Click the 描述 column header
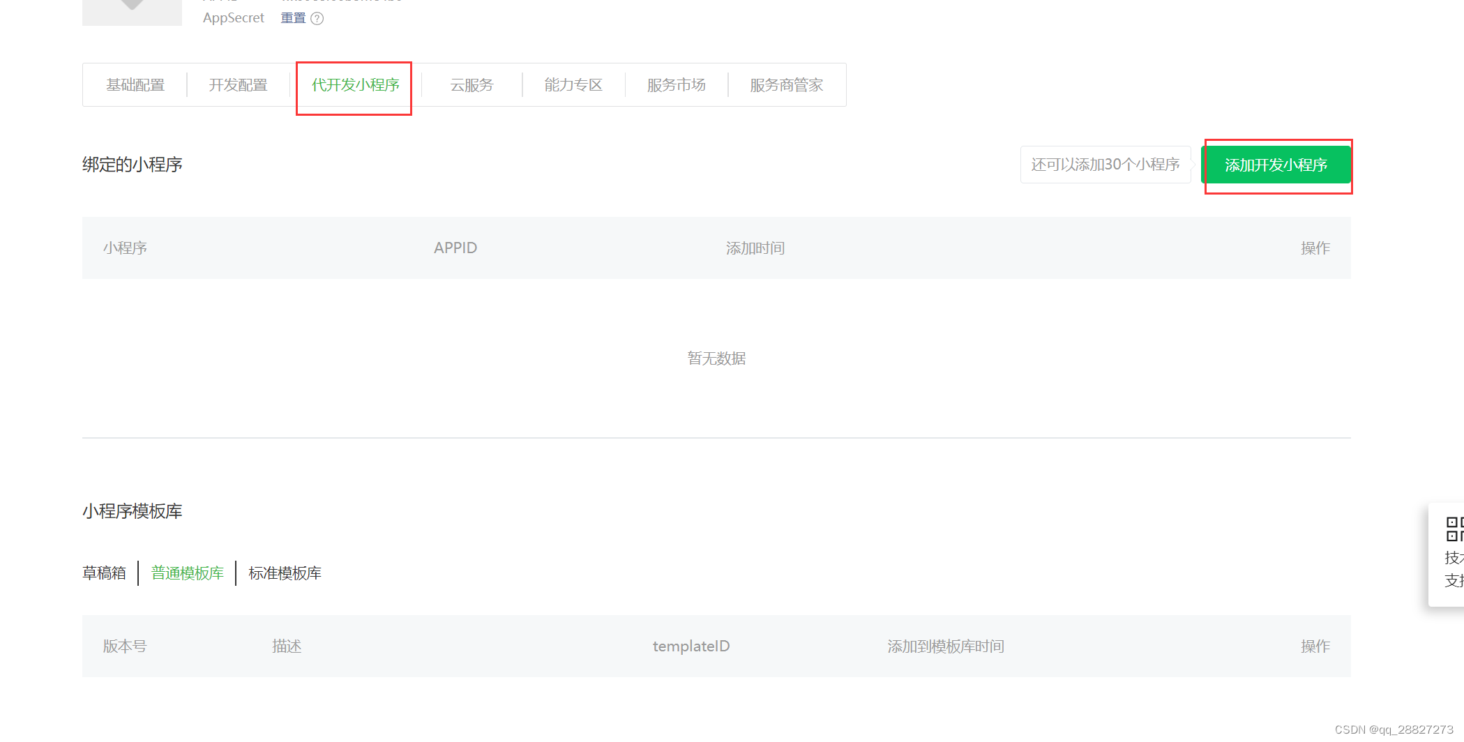 pyautogui.click(x=287, y=646)
